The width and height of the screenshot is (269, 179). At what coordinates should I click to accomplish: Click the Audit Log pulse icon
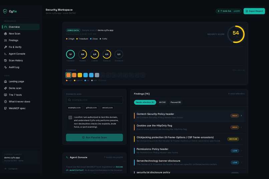pyautogui.click(x=5, y=67)
